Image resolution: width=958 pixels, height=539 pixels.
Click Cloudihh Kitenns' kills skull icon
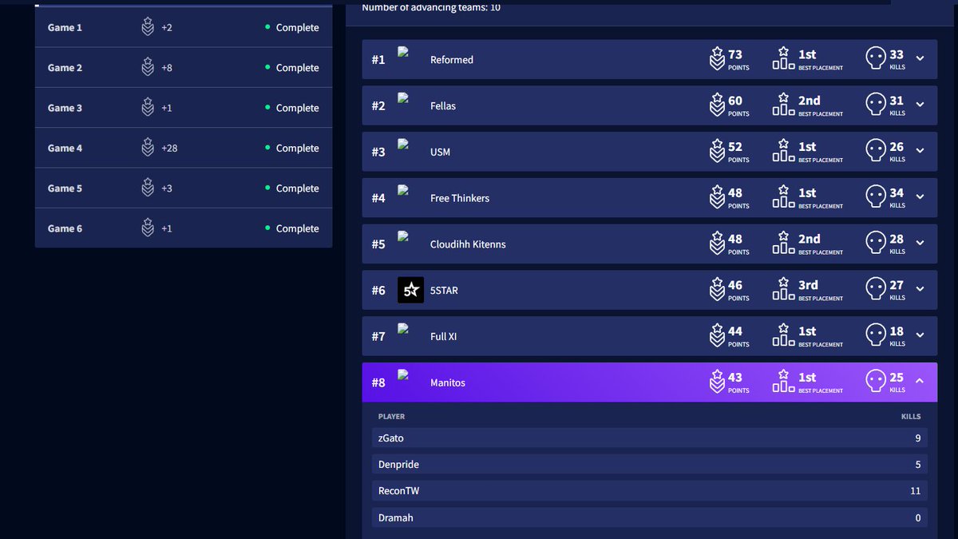point(876,244)
